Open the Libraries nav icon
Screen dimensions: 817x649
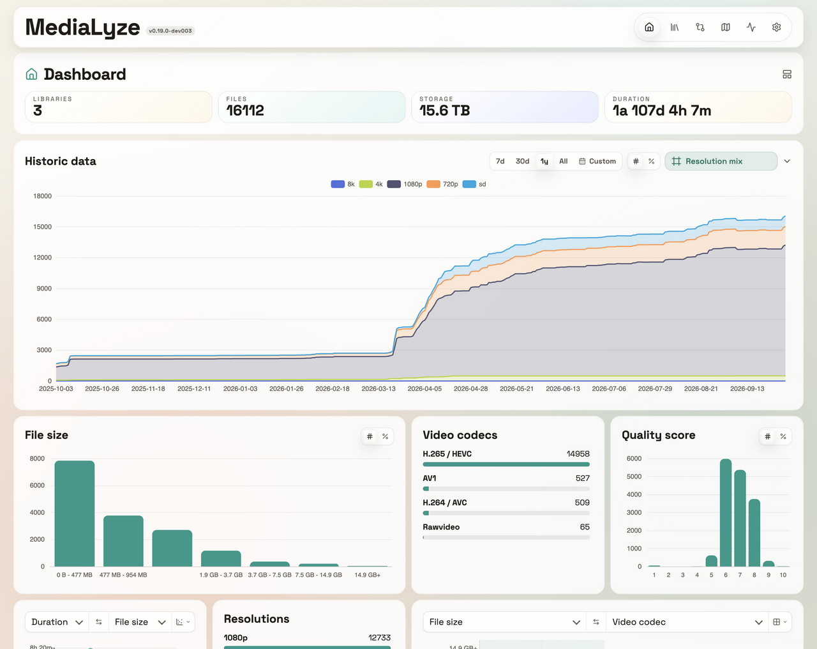click(675, 27)
